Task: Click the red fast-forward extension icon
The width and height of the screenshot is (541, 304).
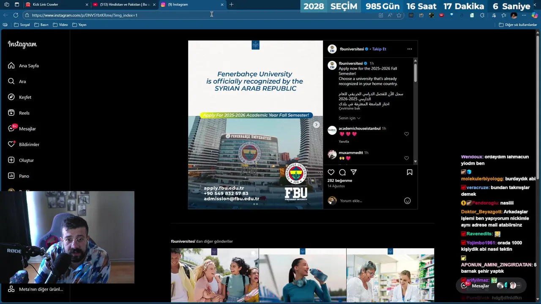Action: coord(441,15)
